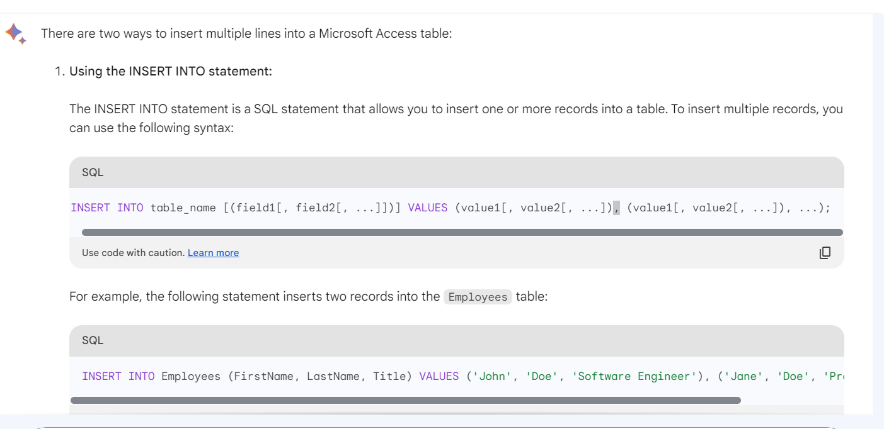Click the 'John' value in the example code
884x429 pixels.
pos(493,376)
